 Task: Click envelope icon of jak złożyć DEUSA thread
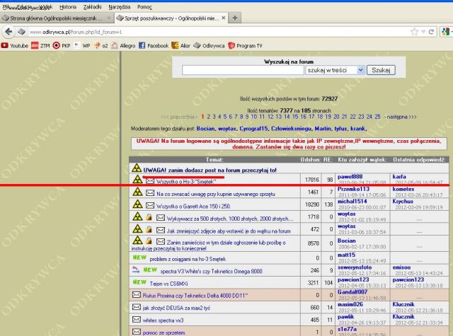137,307
